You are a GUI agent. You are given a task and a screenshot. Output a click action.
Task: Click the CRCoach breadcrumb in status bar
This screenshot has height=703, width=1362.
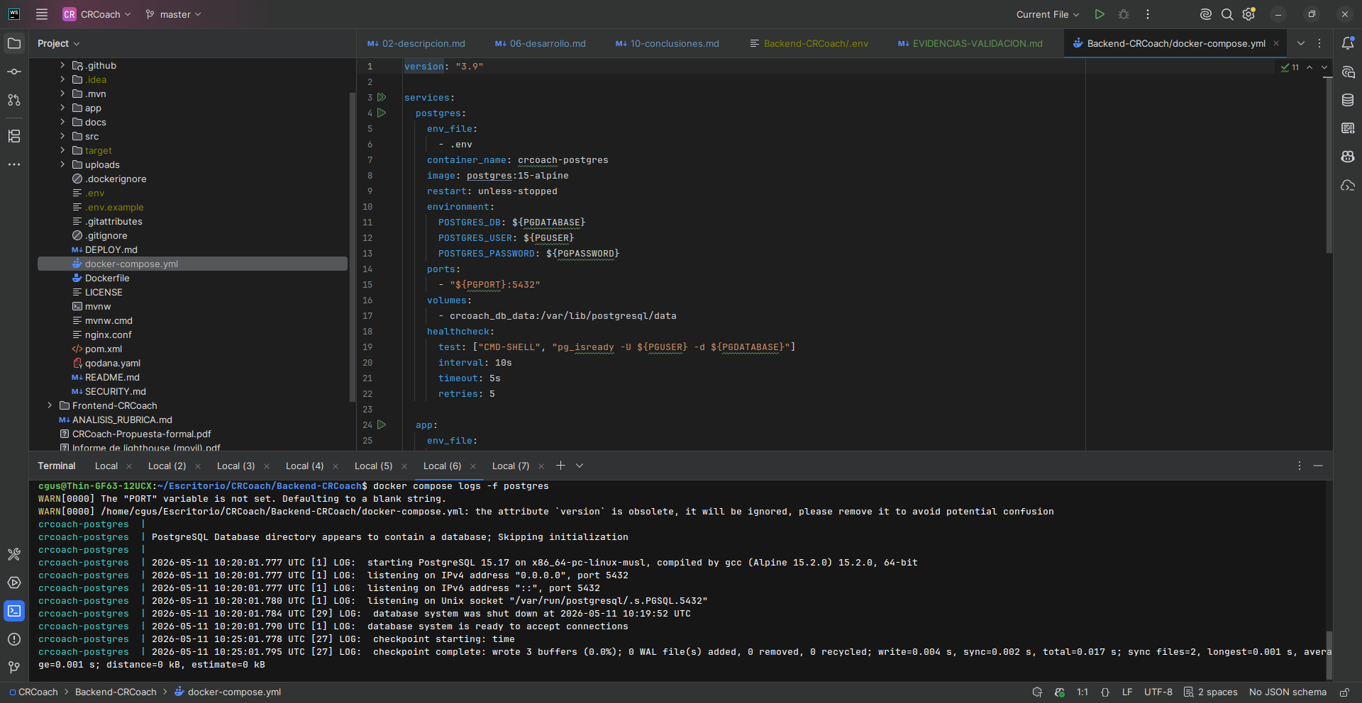click(x=33, y=692)
